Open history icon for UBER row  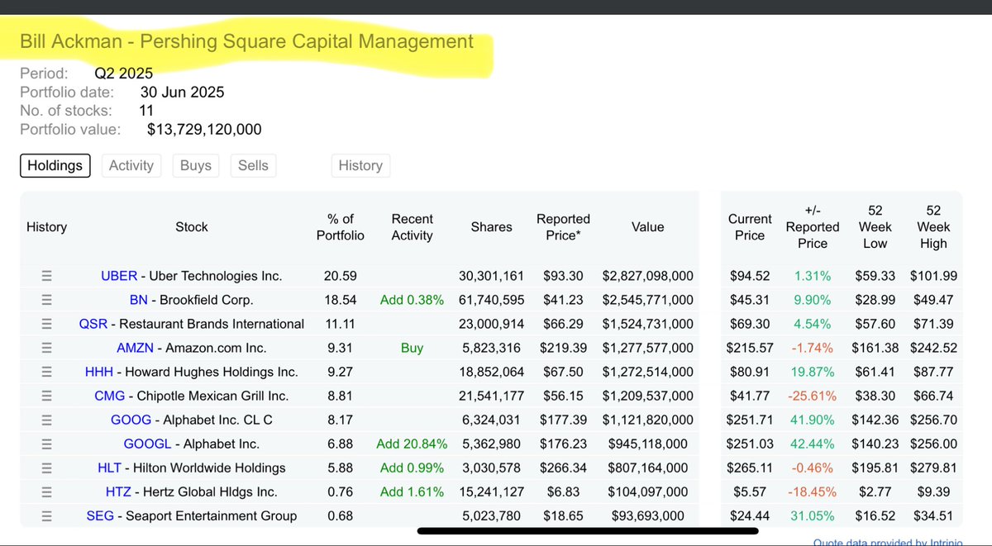[47, 276]
